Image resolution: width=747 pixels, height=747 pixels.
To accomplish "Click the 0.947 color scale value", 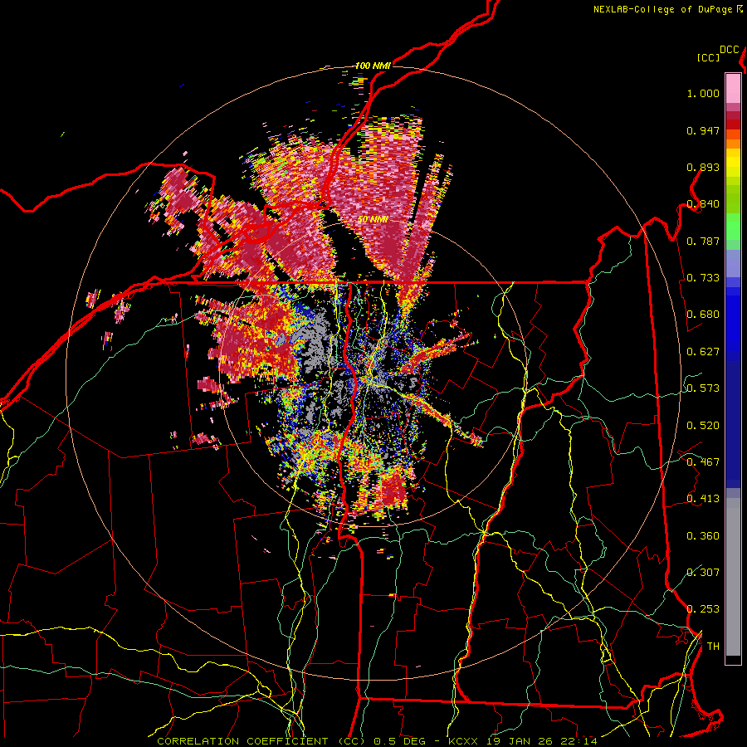I will (703, 130).
